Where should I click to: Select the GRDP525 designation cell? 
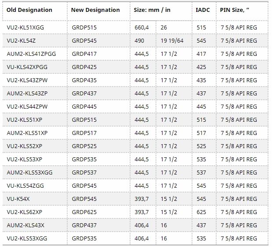click(x=84, y=146)
